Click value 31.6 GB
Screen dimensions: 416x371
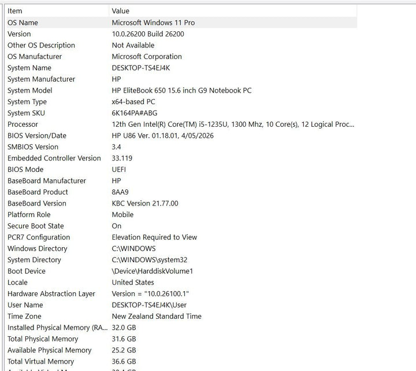click(124, 339)
